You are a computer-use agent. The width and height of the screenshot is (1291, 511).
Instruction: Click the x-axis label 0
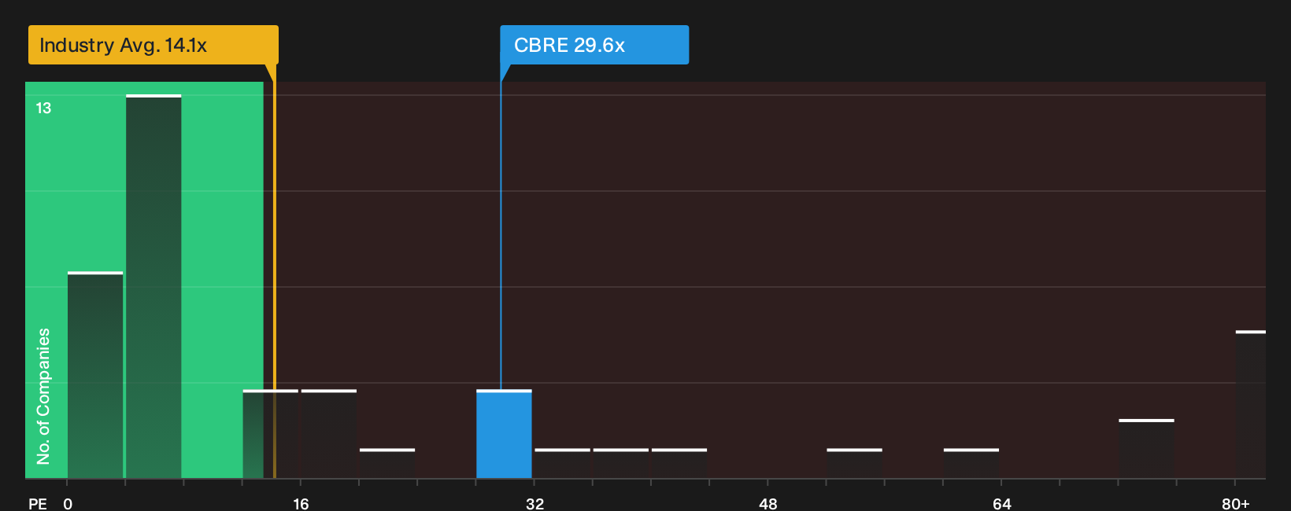pos(68,503)
